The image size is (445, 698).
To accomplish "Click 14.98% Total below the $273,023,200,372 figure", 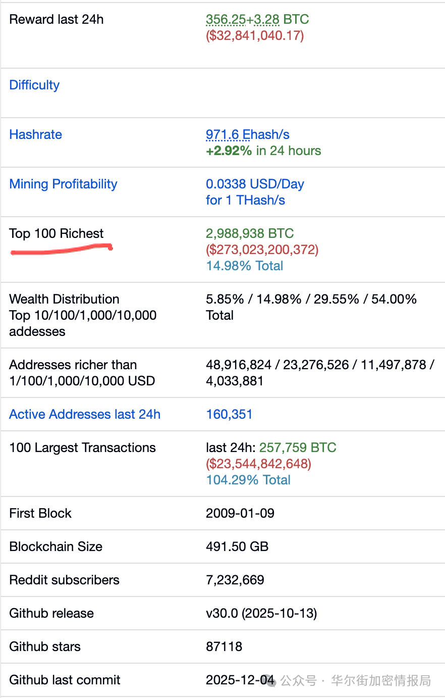I will tap(244, 266).
